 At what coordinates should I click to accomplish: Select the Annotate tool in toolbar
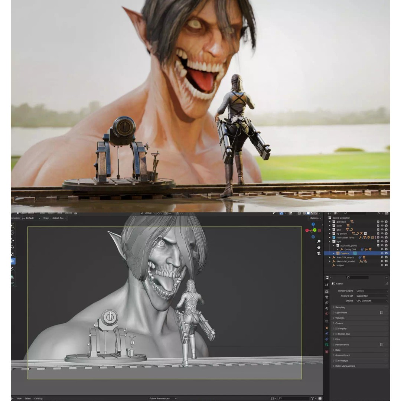point(13,269)
